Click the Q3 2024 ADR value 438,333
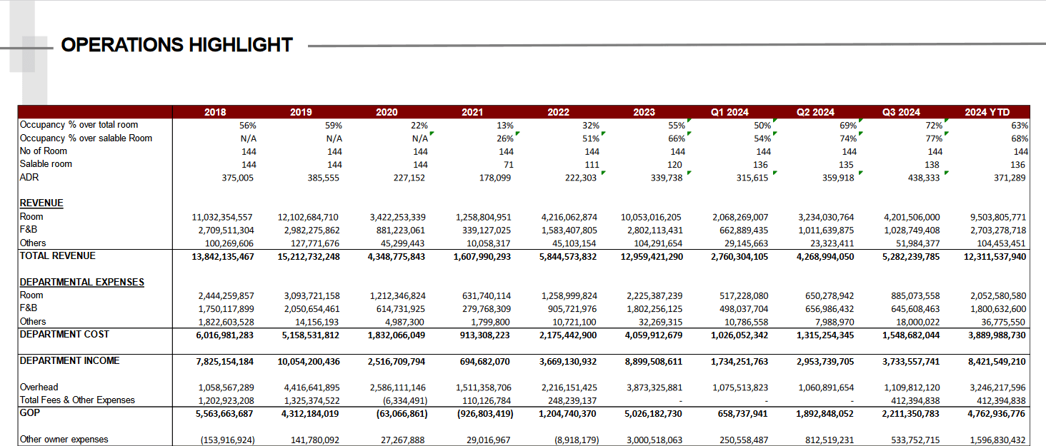 point(923,178)
